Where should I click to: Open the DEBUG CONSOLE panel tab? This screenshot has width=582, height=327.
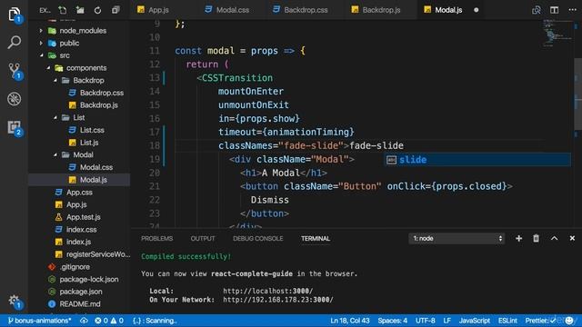point(258,238)
